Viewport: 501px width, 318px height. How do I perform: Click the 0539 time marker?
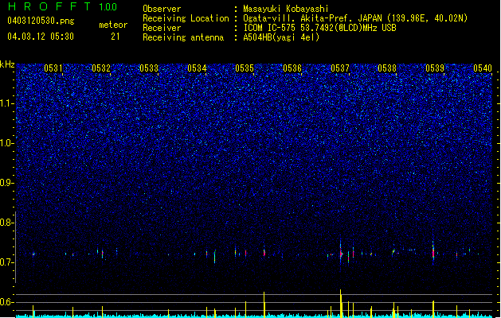coord(435,68)
